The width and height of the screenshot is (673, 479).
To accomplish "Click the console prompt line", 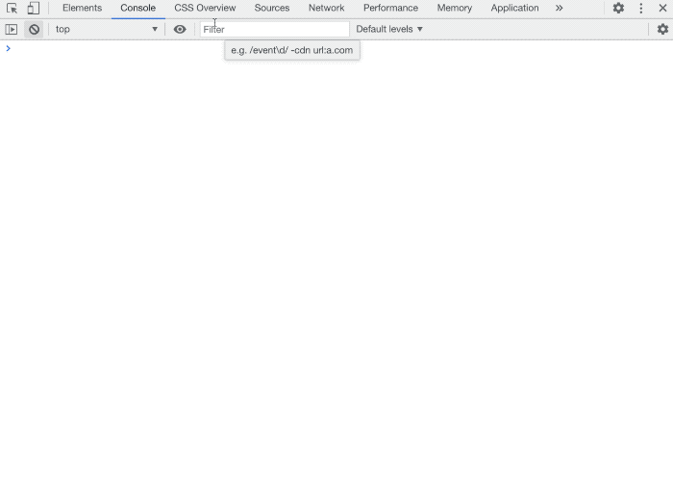I will point(336,48).
